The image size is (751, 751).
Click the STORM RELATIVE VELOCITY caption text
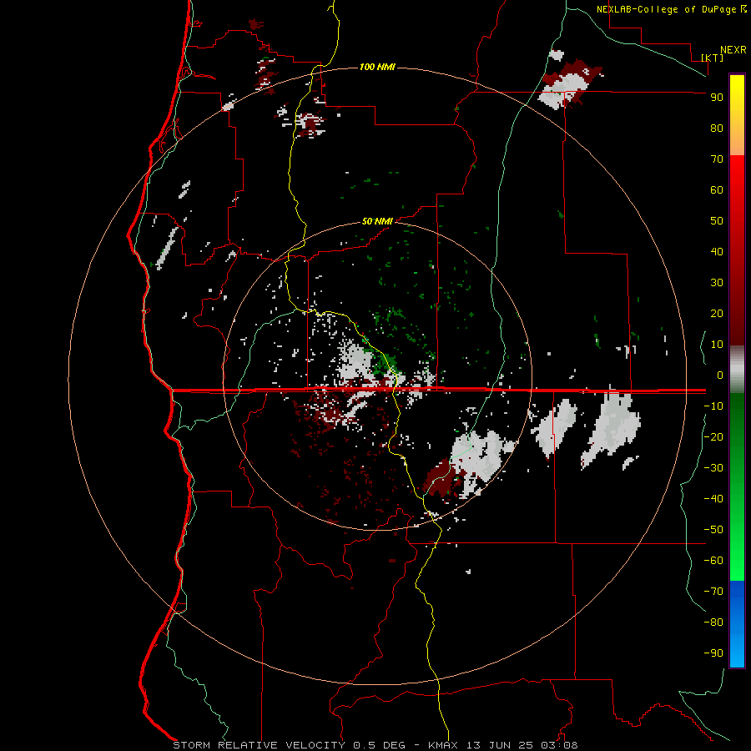260,745
